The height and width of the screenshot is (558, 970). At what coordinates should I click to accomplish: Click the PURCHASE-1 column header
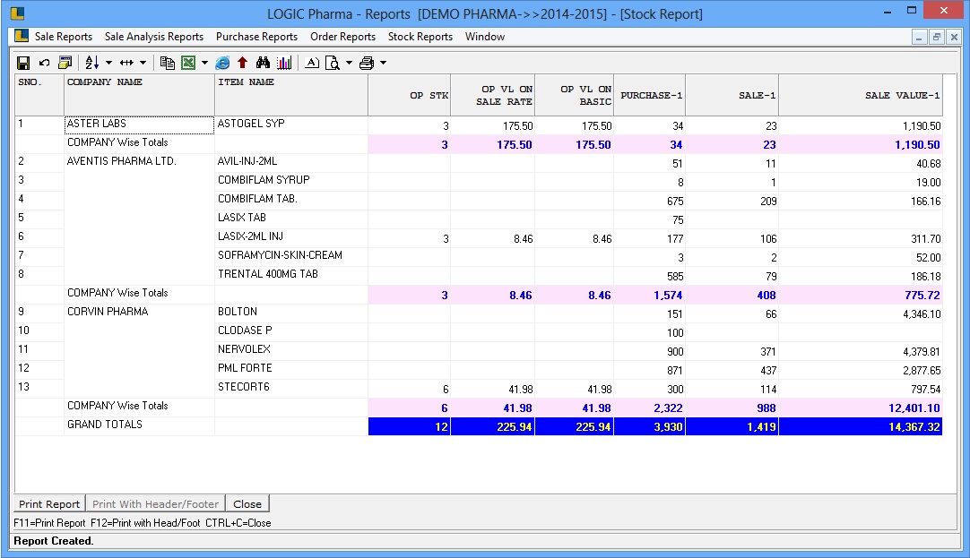coord(650,95)
